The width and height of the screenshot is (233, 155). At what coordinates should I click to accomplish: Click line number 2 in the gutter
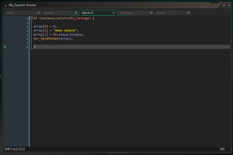(27, 22)
